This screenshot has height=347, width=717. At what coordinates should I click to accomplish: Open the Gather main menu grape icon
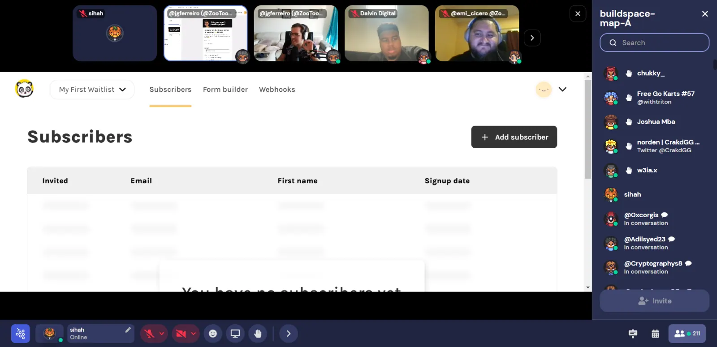[x=21, y=334]
